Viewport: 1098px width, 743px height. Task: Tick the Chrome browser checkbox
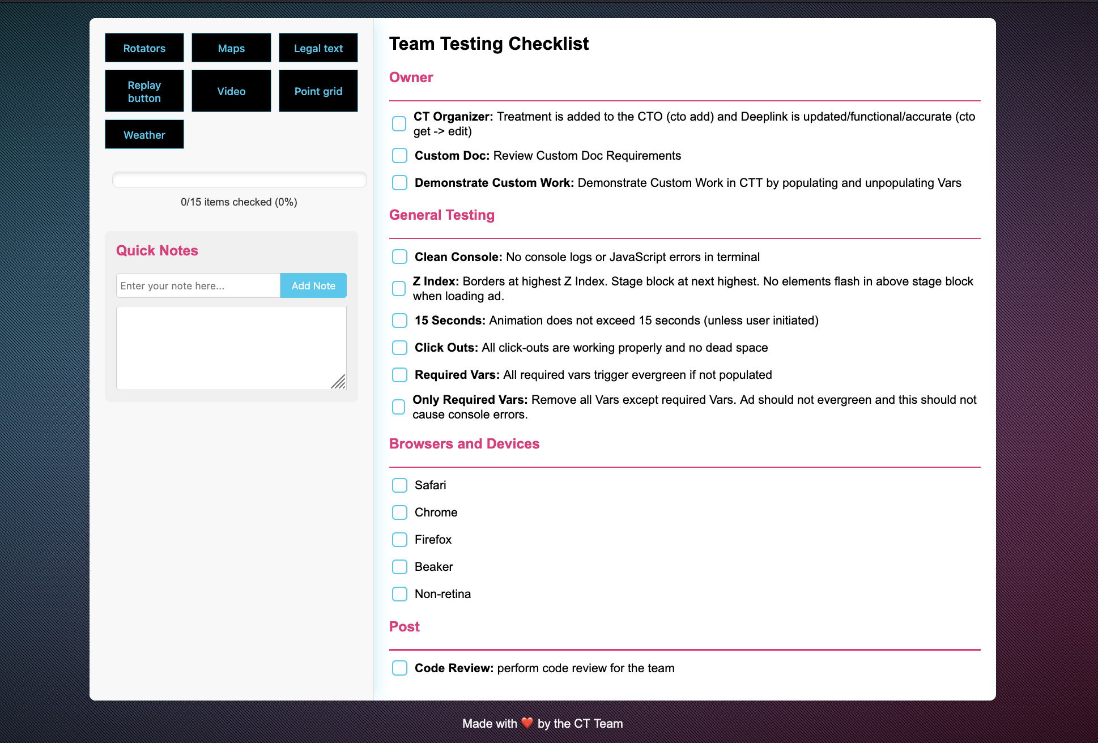[x=399, y=513]
